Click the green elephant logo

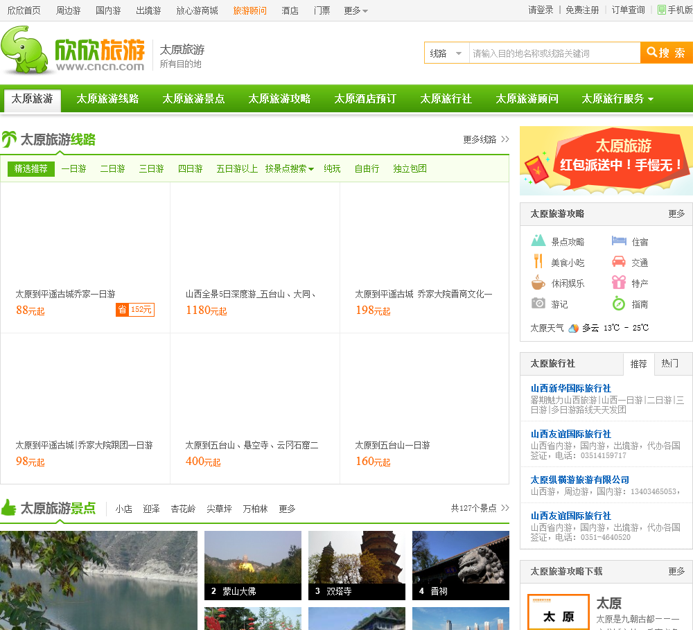tap(24, 49)
